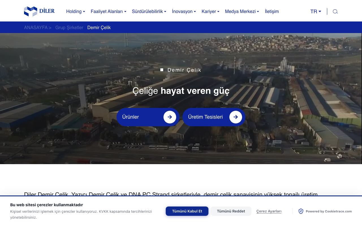
Task: Expand the Kariyer menu
Action: click(210, 12)
